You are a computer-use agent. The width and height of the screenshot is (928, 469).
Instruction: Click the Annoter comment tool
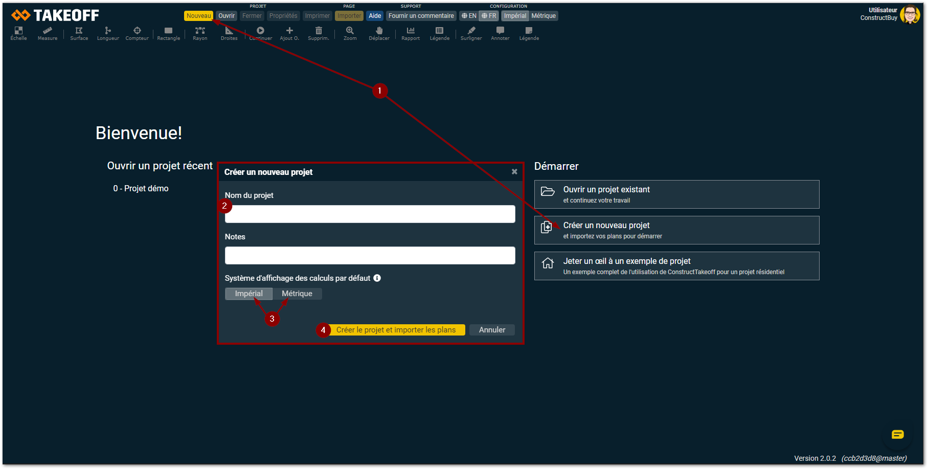[x=500, y=33]
